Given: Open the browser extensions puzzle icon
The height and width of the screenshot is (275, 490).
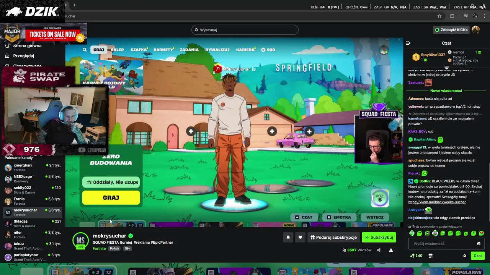Looking at the screenshot, I should [x=452, y=16].
